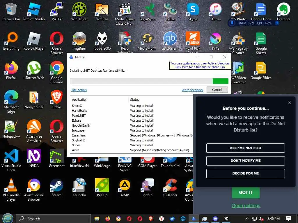Select the Trillian desktop shortcut
Image resolution: width=298 pixels, height=223 pixels.
point(170,12)
